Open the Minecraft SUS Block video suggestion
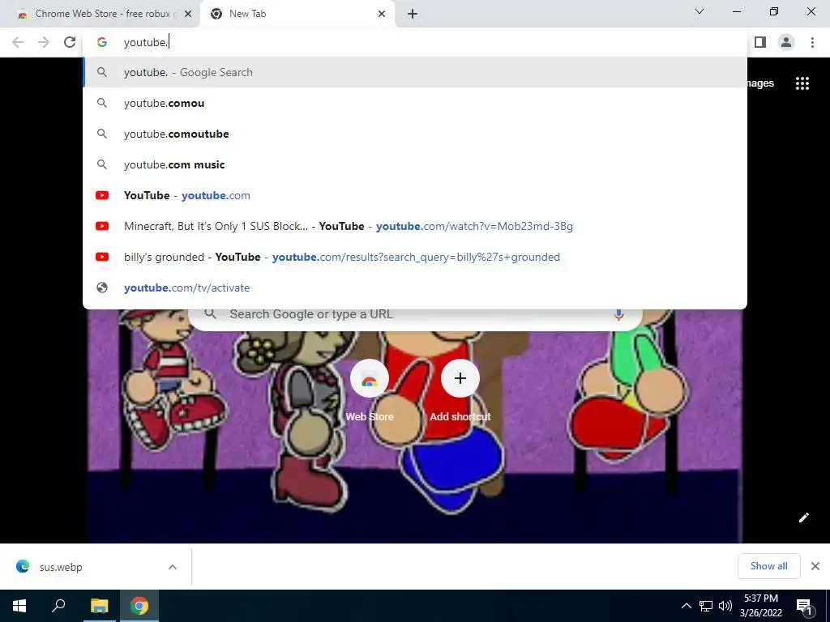 (x=415, y=226)
